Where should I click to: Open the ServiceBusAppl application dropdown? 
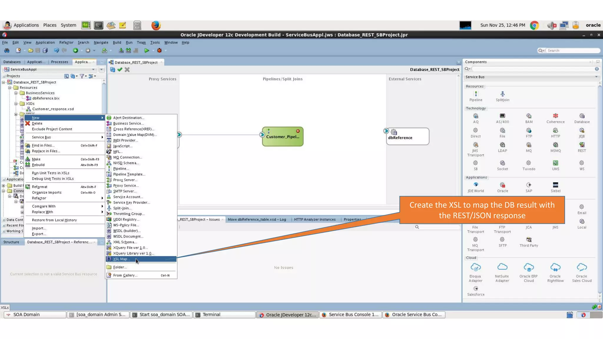[49, 69]
